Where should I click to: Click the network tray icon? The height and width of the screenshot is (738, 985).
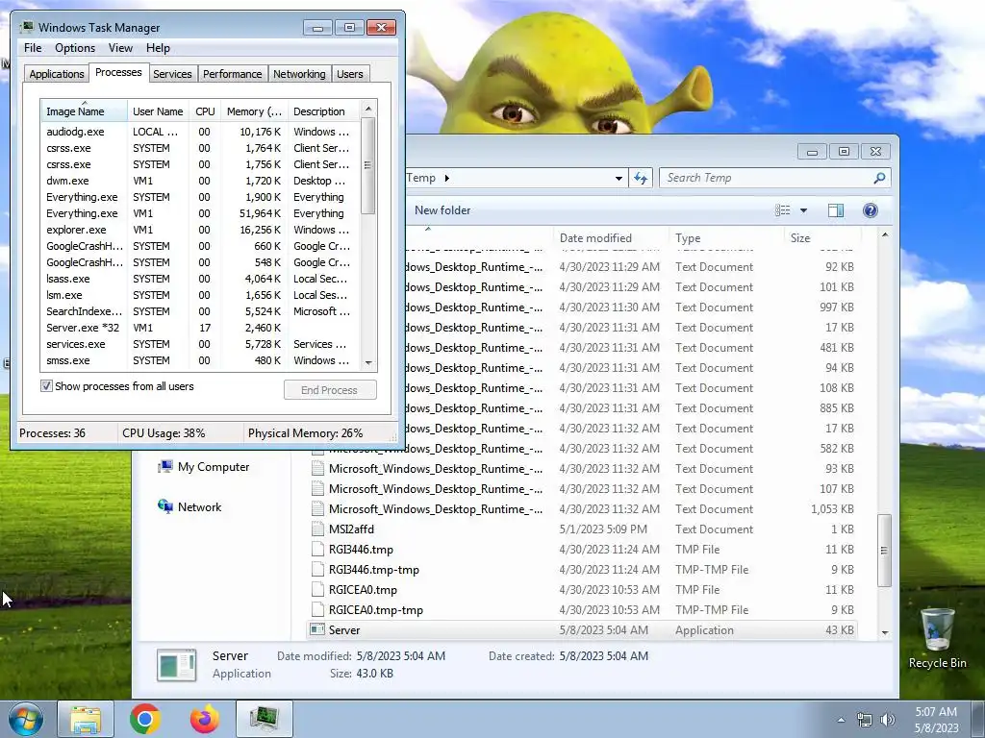[865, 721]
